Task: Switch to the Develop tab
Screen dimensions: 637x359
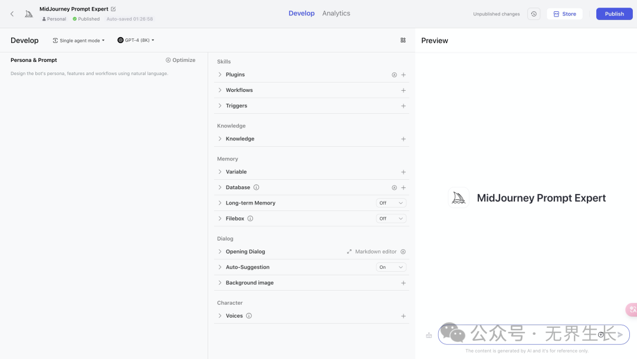Action: 301,14
